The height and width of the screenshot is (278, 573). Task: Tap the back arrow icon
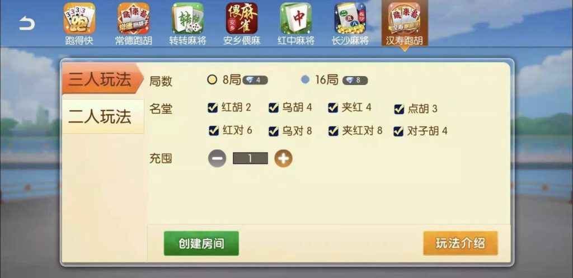[27, 23]
